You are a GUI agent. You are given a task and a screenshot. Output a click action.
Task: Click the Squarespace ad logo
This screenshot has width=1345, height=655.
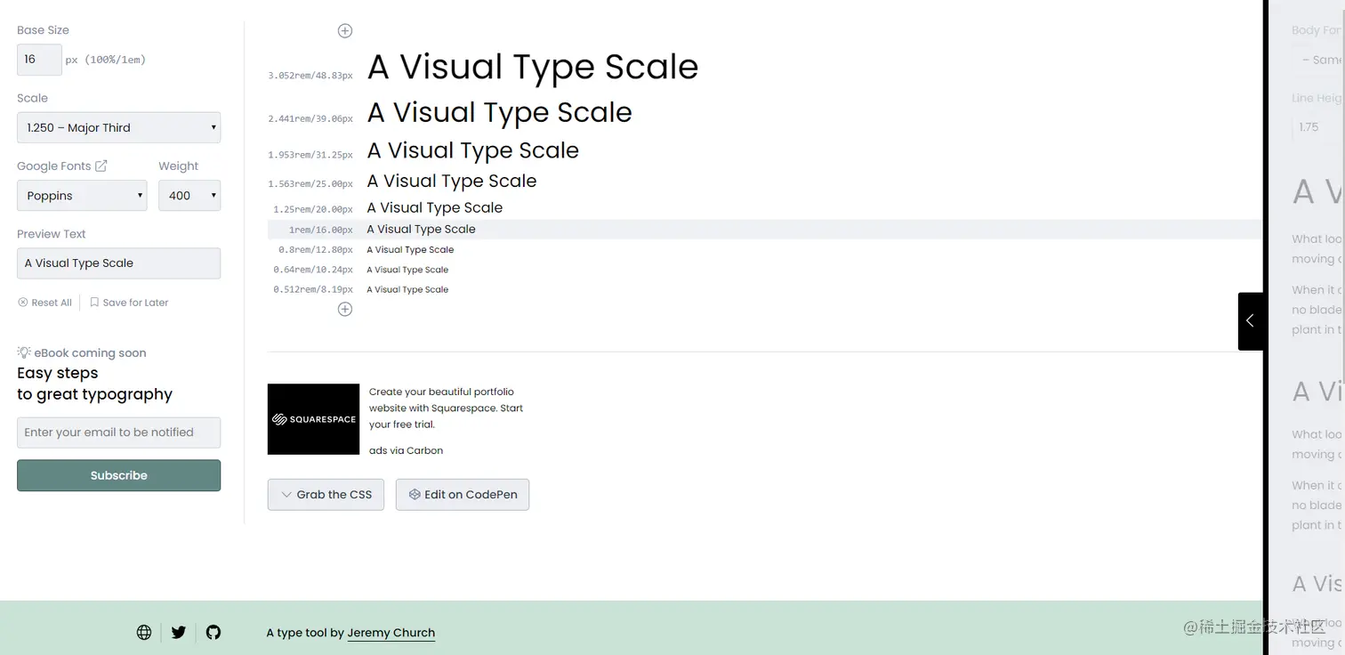tap(313, 419)
